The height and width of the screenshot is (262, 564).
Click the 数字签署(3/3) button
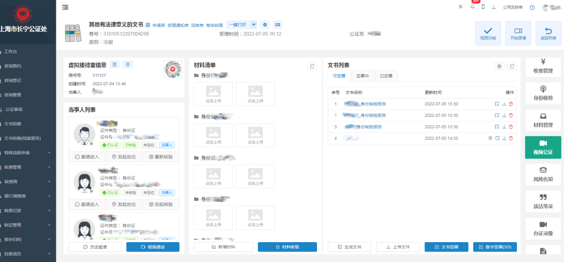tap(495, 247)
